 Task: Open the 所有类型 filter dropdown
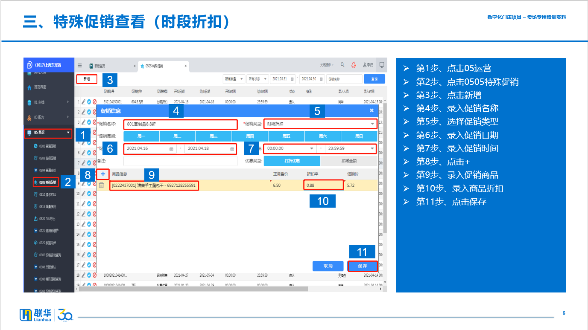234,79
